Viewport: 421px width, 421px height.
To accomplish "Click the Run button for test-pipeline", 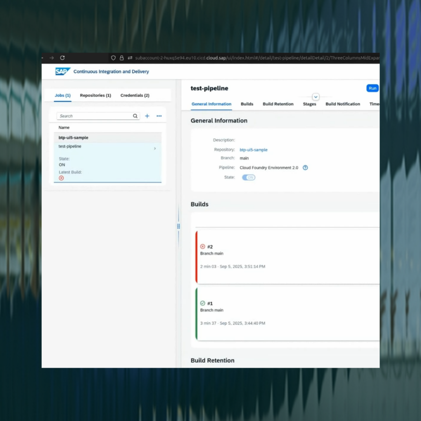I will pyautogui.click(x=372, y=88).
